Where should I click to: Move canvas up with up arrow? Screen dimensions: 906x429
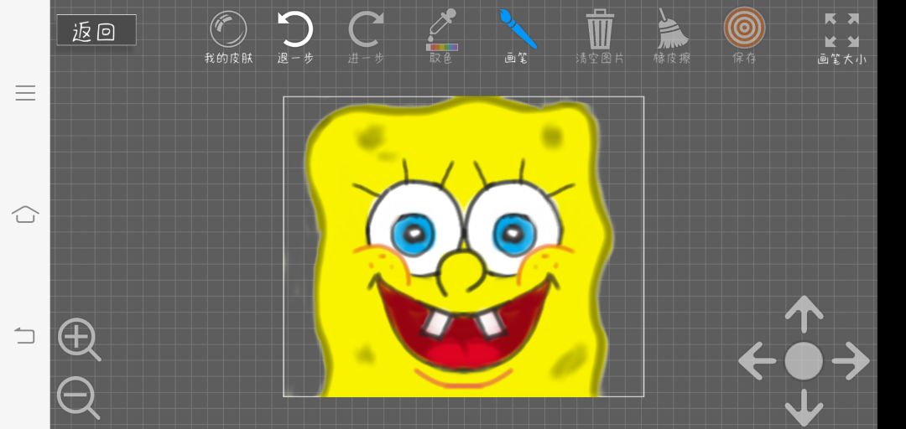804,315
